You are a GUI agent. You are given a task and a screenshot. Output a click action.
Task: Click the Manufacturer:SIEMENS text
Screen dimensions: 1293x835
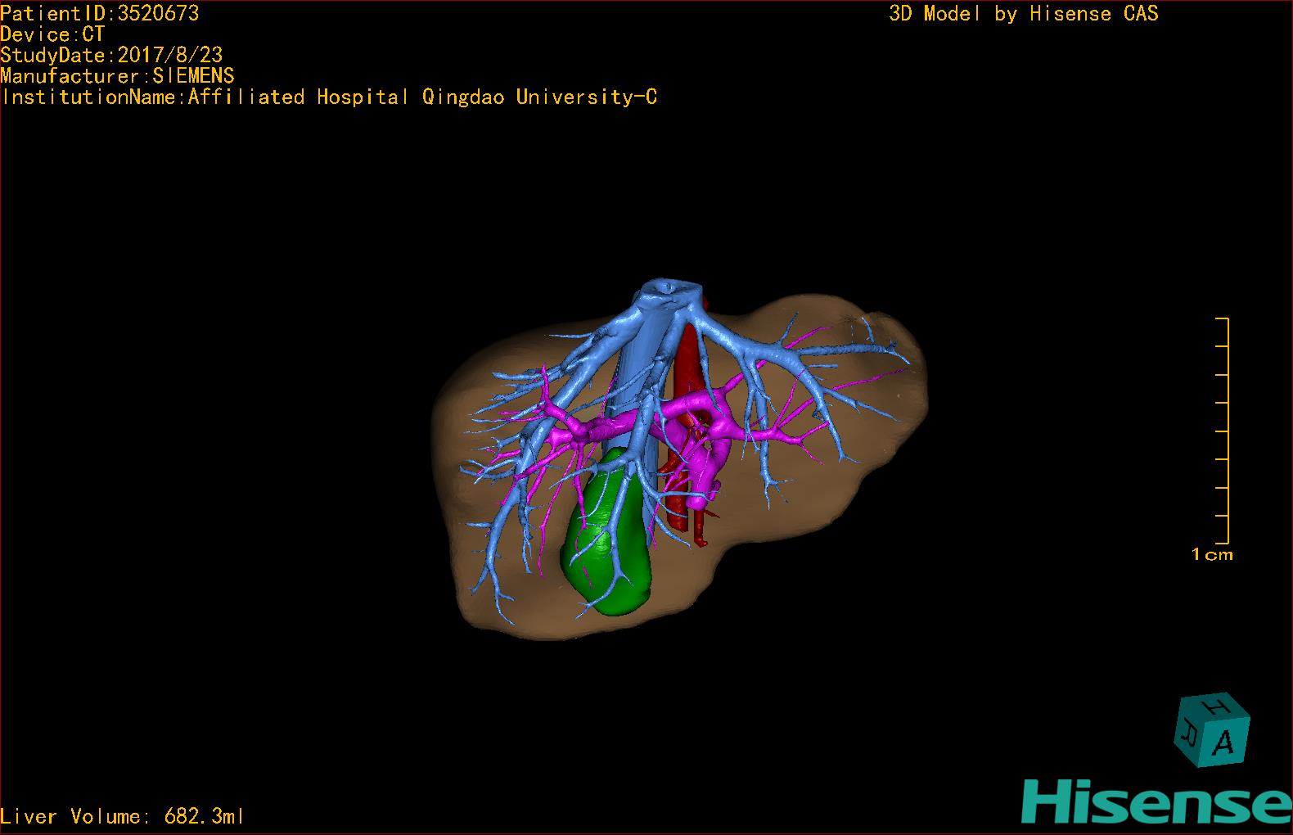[x=117, y=76]
